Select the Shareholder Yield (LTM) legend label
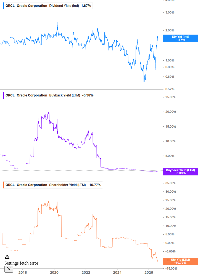 coord(67,185)
